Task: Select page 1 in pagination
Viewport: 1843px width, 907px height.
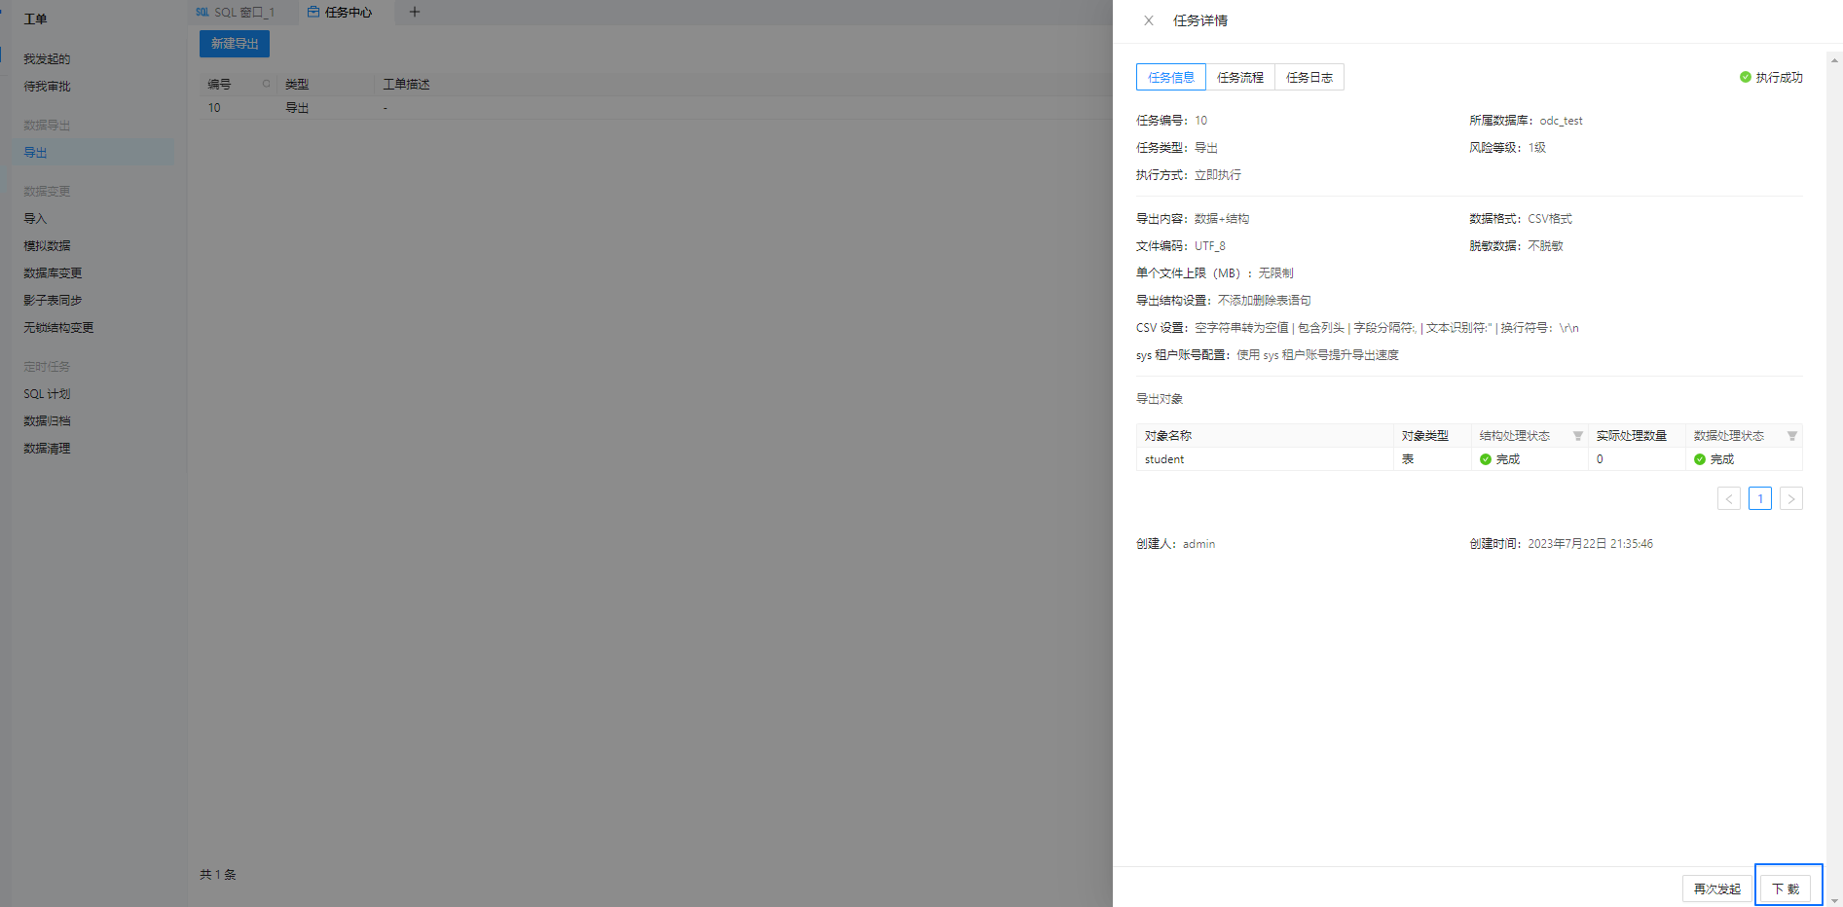Action: 1760,498
